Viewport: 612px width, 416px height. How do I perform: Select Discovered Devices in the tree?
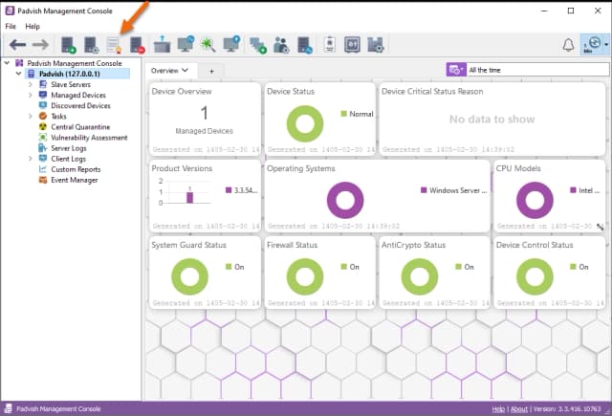click(x=80, y=105)
